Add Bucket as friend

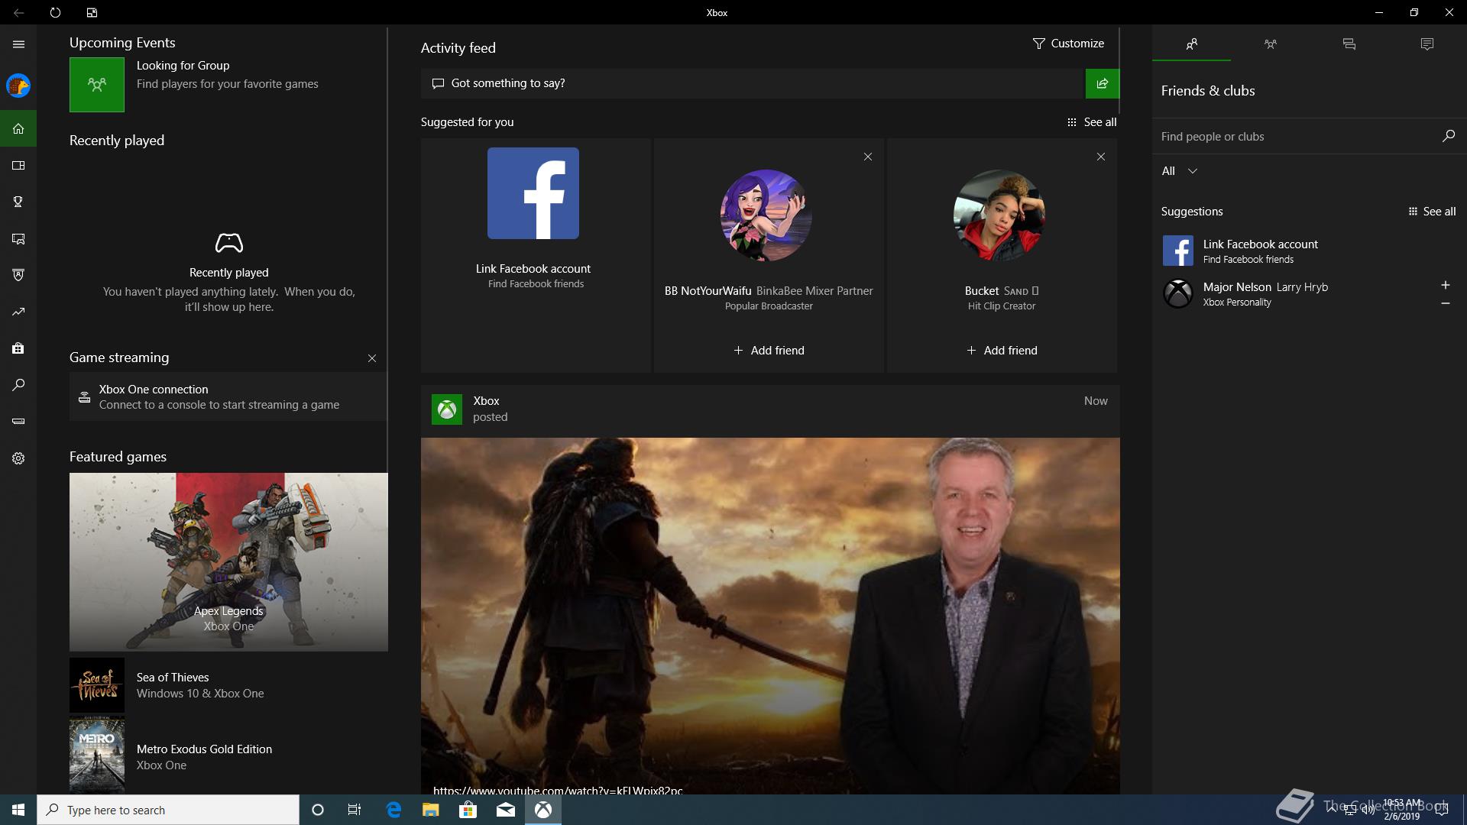click(x=1002, y=351)
